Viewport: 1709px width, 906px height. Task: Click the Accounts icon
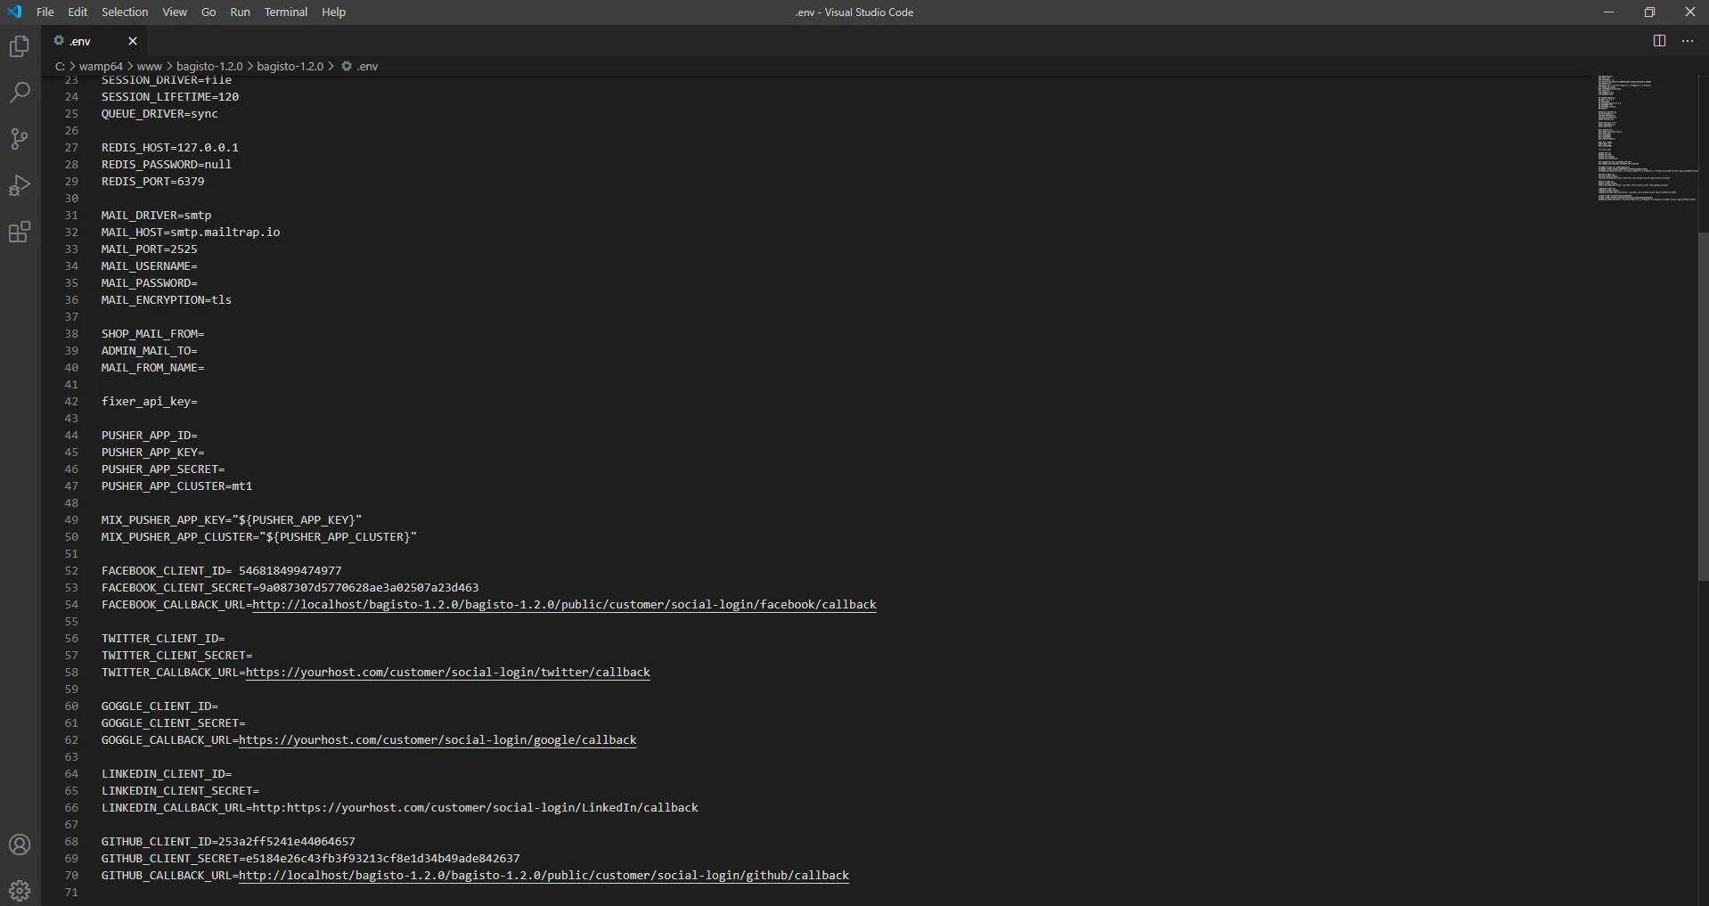tap(20, 845)
